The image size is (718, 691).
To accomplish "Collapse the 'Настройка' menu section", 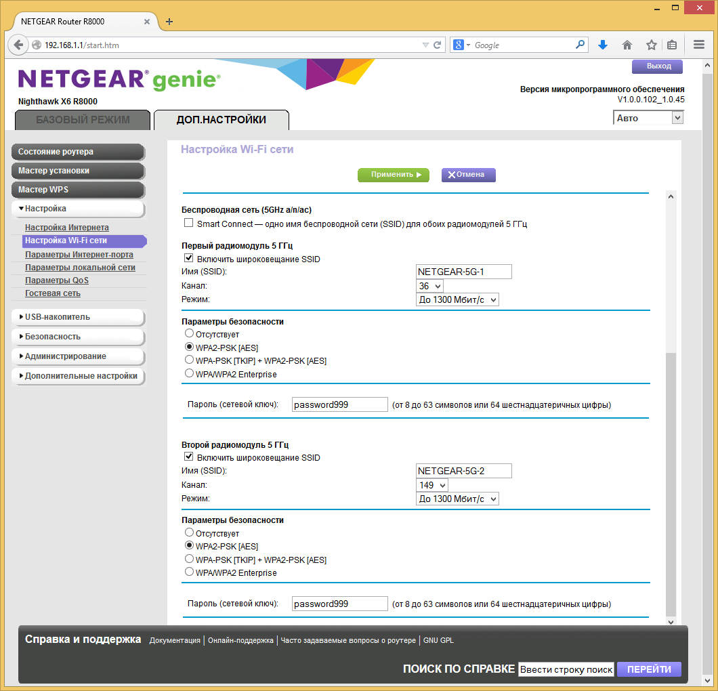I will tap(79, 209).
